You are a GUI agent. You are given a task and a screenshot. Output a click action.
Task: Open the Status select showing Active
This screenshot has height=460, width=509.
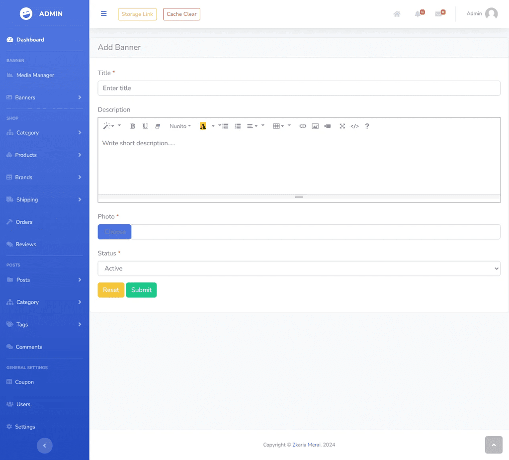click(299, 269)
